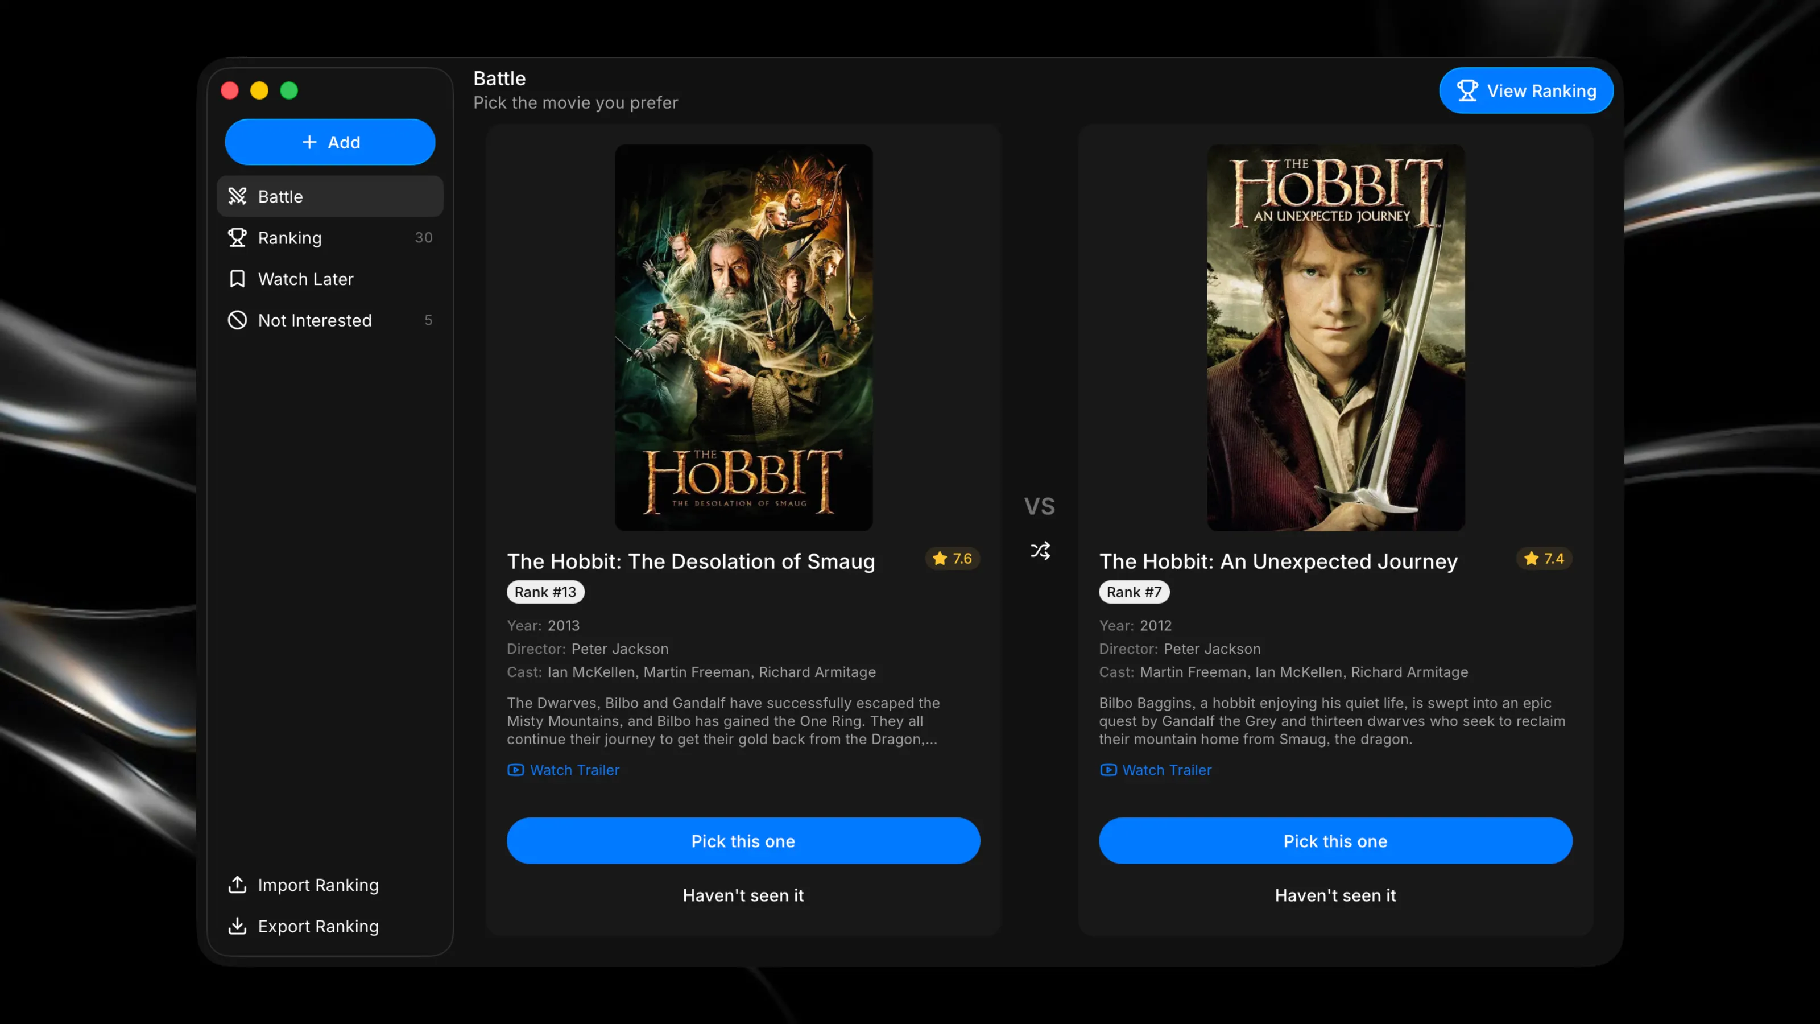The height and width of the screenshot is (1024, 1820).
Task: Click the Year: 2012 line
Action: [x=1135, y=625]
